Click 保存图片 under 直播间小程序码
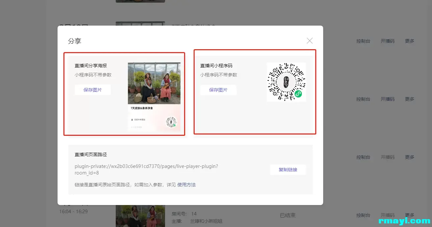 point(218,90)
